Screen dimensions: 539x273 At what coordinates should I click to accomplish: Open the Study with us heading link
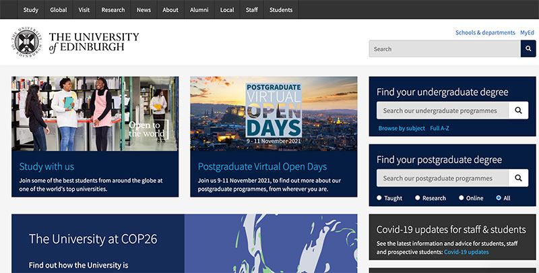(x=46, y=166)
